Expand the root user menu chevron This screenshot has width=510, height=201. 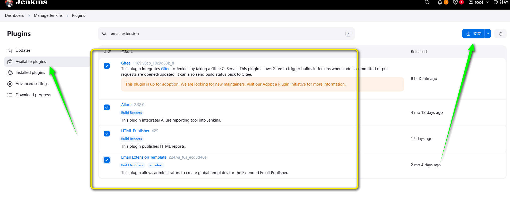pos(487,2)
